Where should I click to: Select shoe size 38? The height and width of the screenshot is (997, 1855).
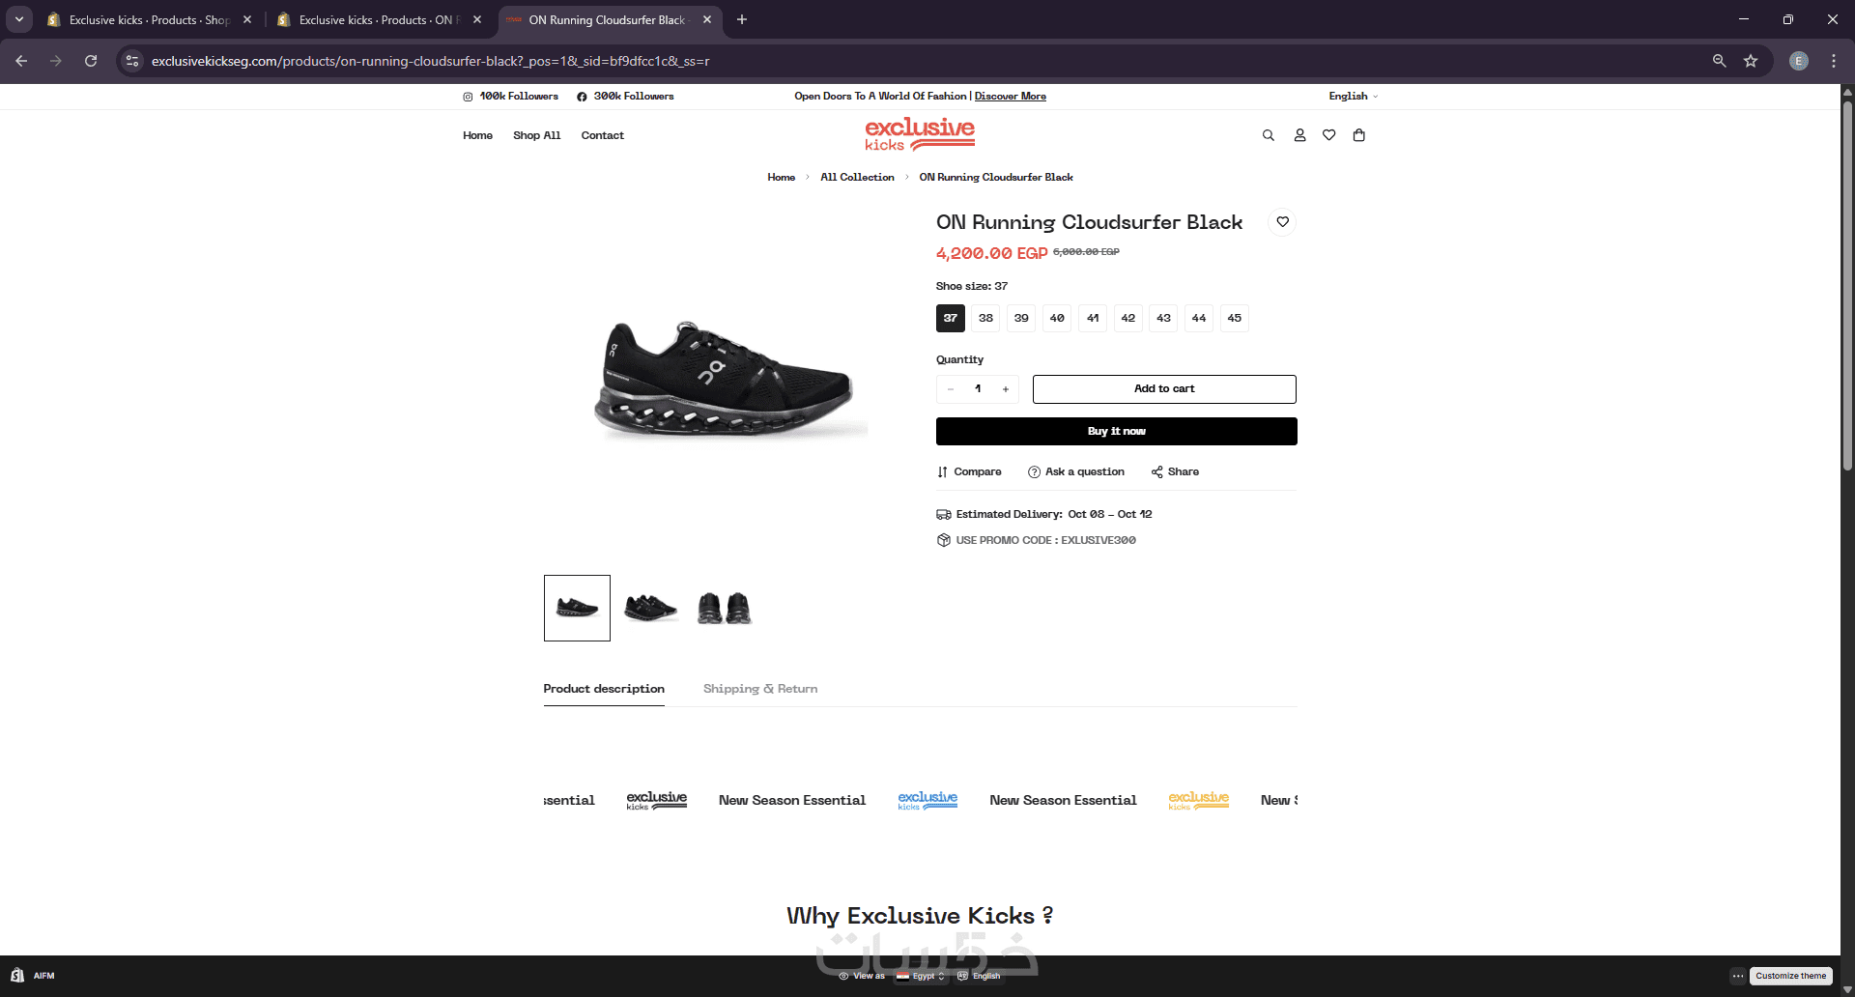pos(985,318)
